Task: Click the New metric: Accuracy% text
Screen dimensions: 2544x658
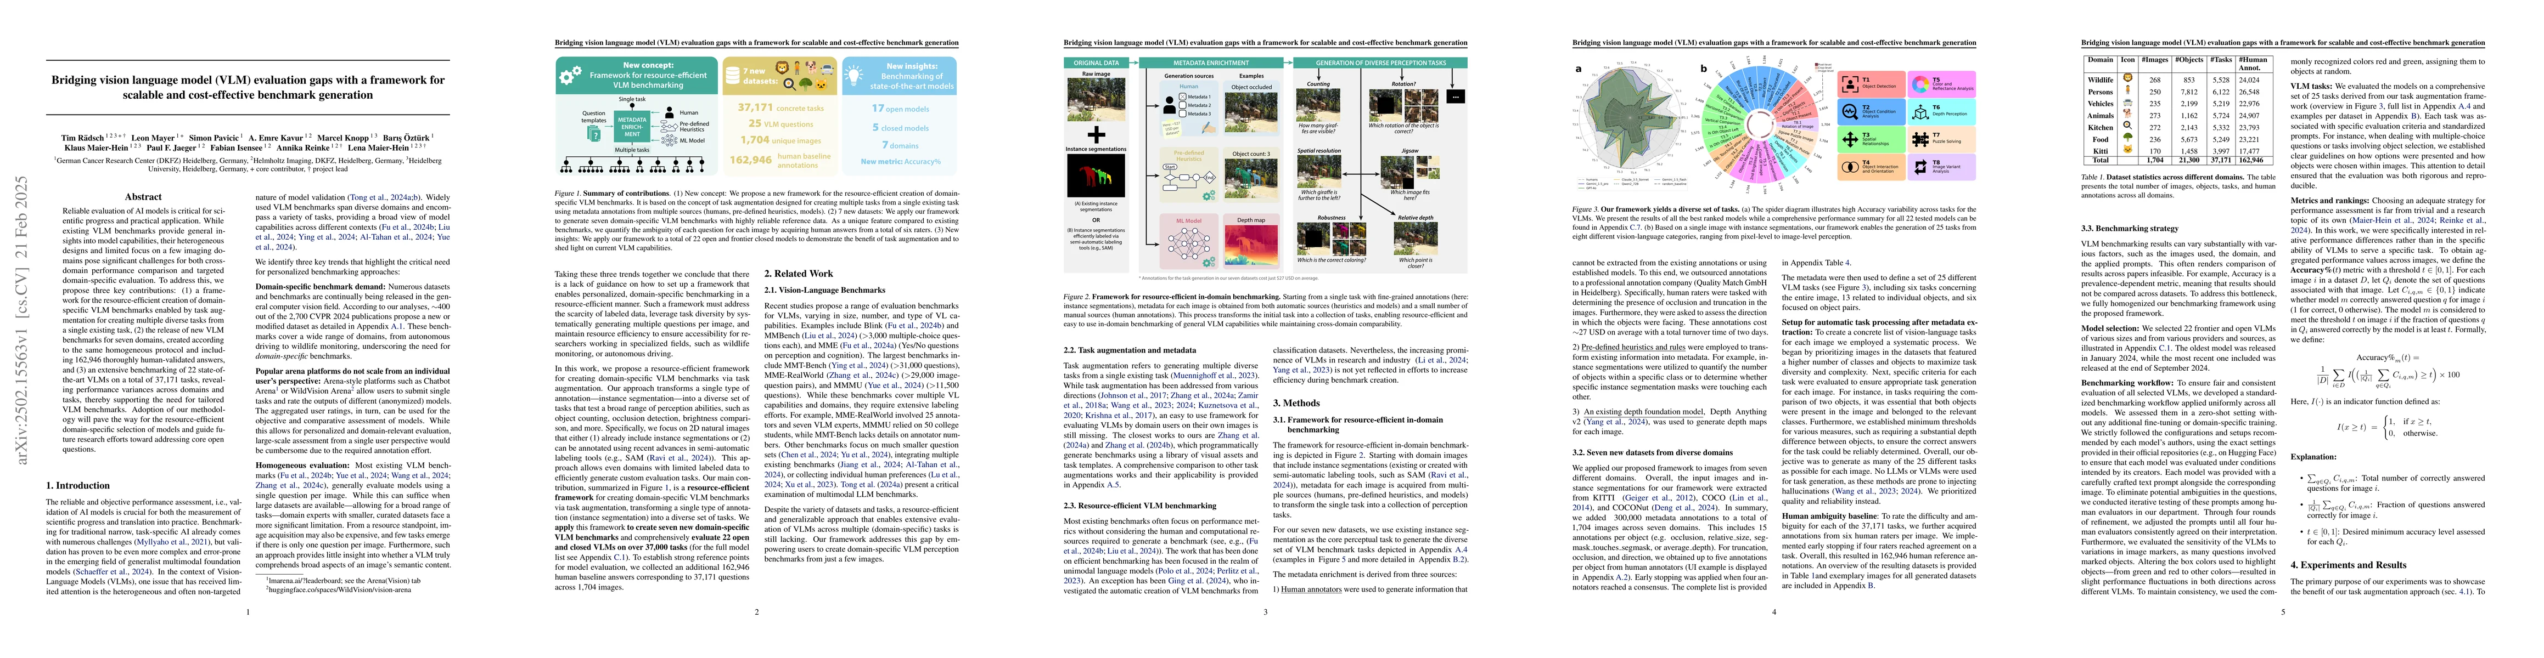Action: point(900,162)
